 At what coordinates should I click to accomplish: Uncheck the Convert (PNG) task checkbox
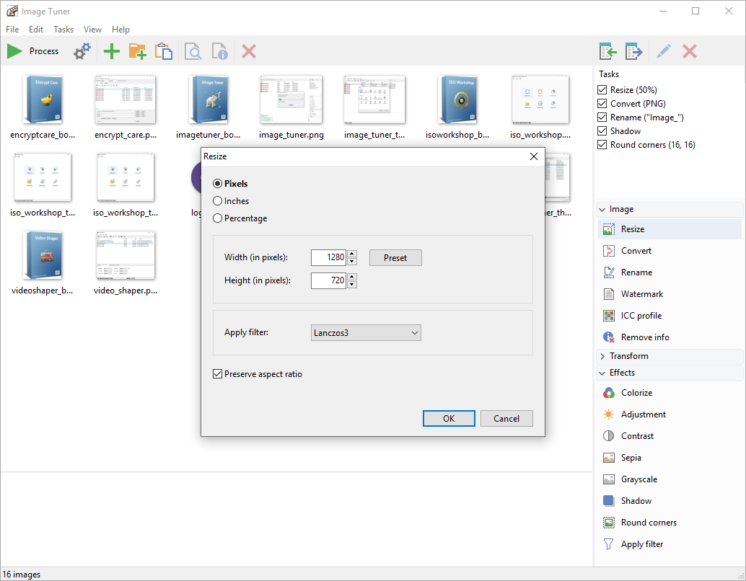pos(602,104)
